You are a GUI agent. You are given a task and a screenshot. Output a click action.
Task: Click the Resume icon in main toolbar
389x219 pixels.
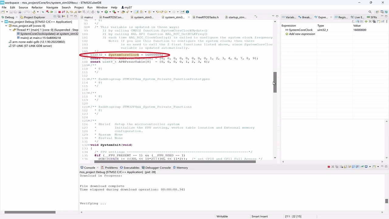click(52, 12)
